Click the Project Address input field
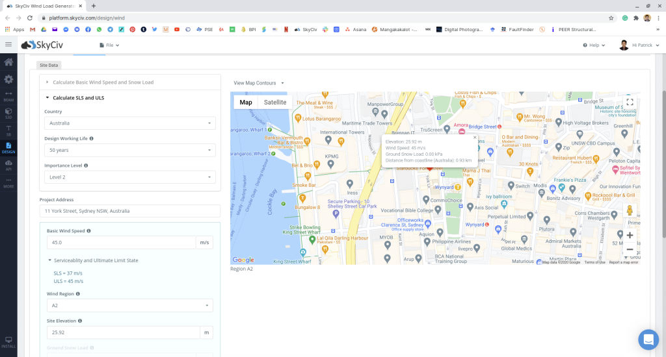666x357 pixels. click(x=129, y=211)
